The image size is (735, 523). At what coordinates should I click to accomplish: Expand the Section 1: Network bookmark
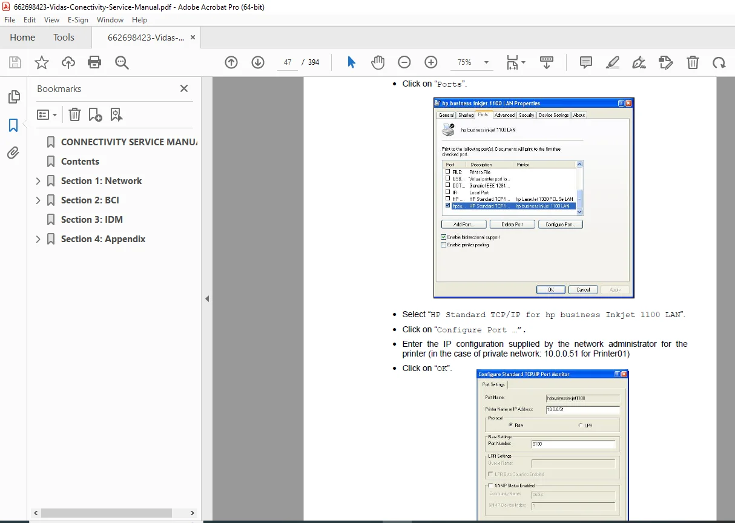38,181
